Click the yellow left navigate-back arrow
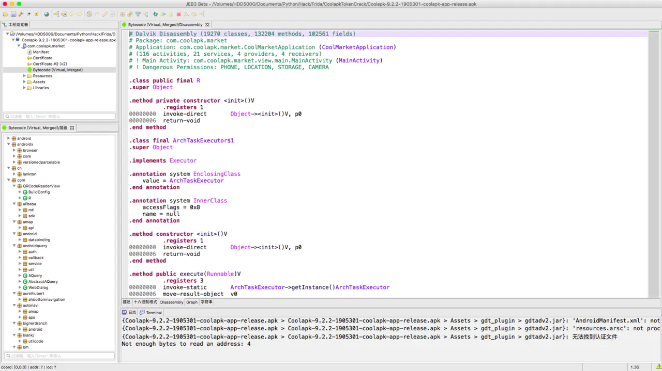 click(71, 14)
